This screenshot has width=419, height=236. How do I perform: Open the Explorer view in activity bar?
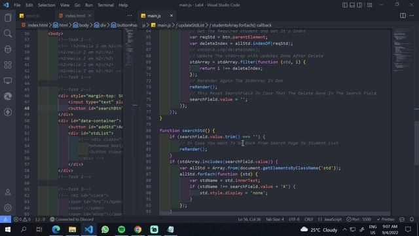point(8,18)
